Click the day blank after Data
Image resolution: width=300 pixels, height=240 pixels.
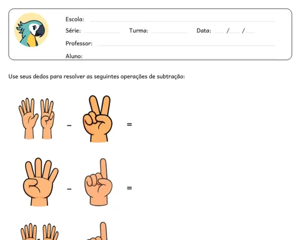coord(219,32)
